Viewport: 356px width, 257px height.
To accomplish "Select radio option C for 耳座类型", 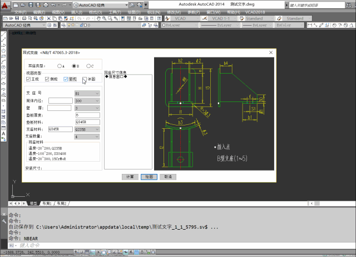I will click(87, 66).
